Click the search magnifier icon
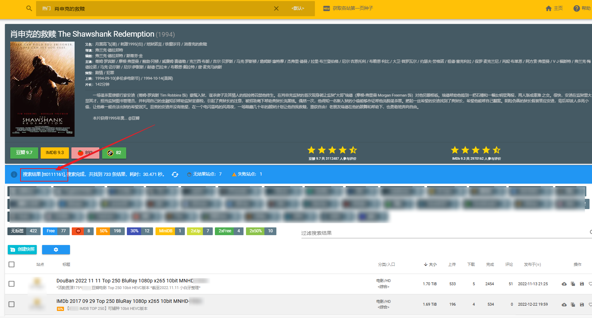This screenshot has height=318, width=592. coord(29,8)
